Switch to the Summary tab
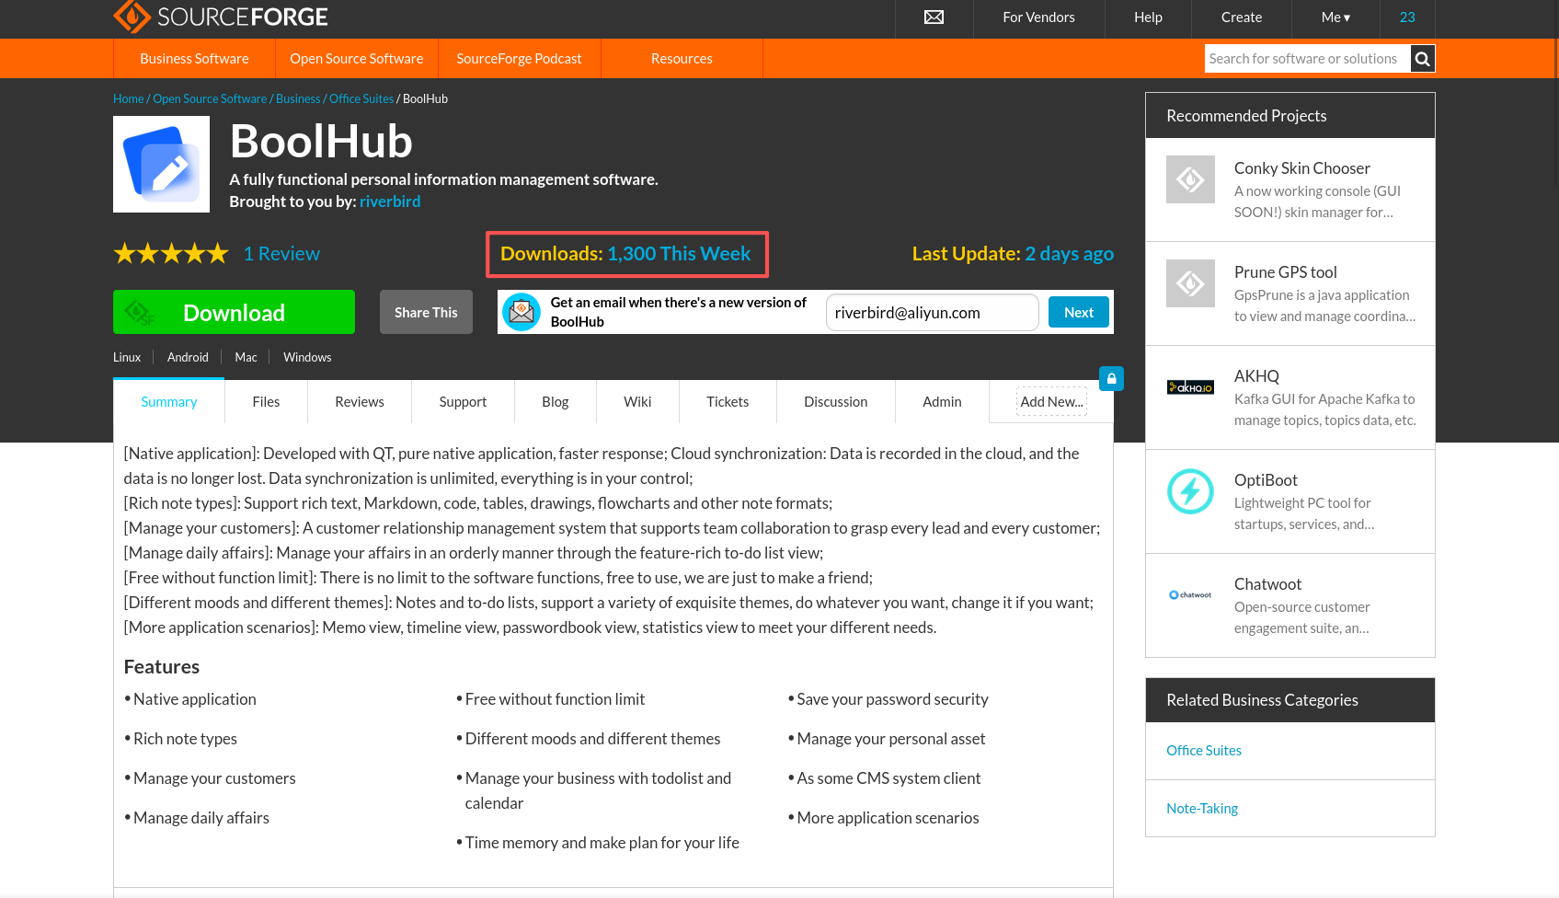 pyautogui.click(x=169, y=402)
